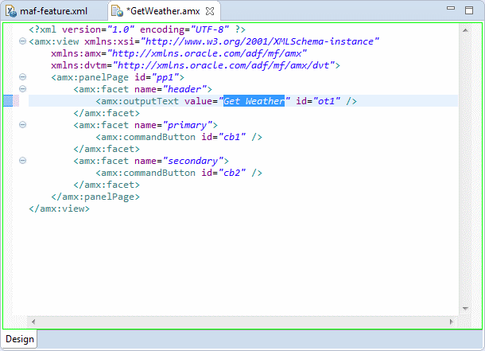Collapse the primary facet fold
The width and height of the screenshot is (485, 351).
22,125
